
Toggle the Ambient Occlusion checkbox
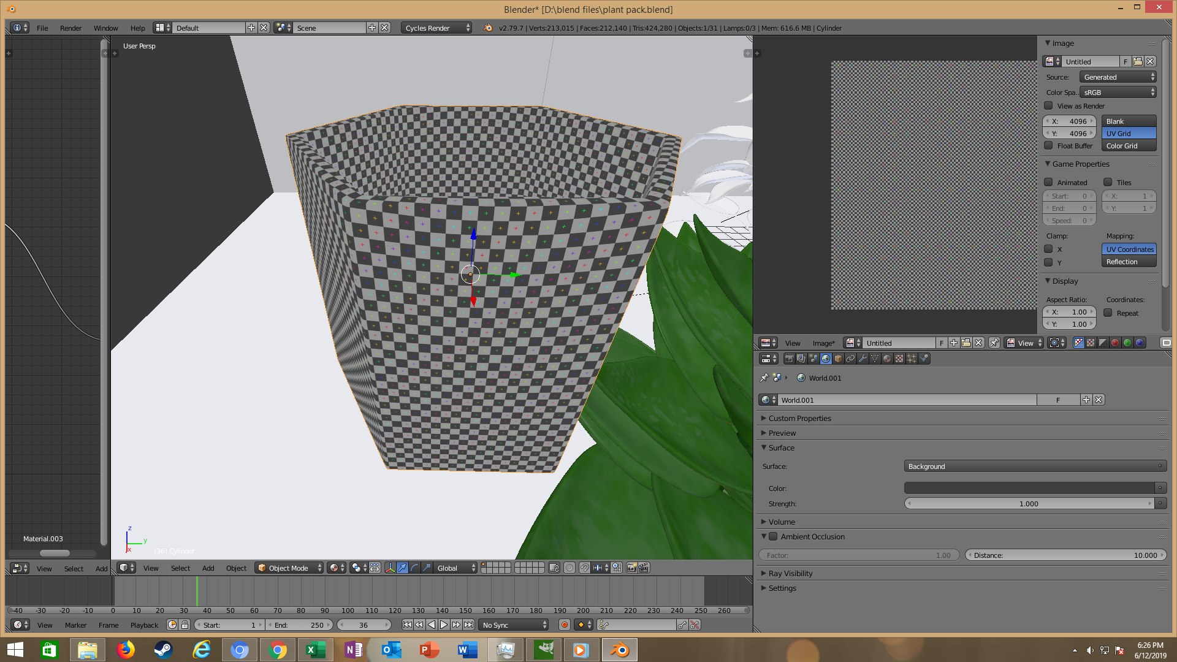point(774,536)
